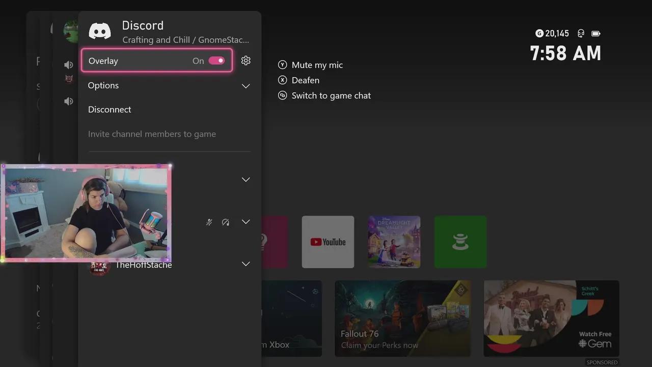
Task: Open the Schitt's Creek Gem sponsored card
Action: 552,319
